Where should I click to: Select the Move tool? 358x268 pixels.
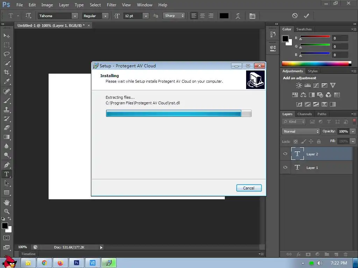(x=6, y=36)
